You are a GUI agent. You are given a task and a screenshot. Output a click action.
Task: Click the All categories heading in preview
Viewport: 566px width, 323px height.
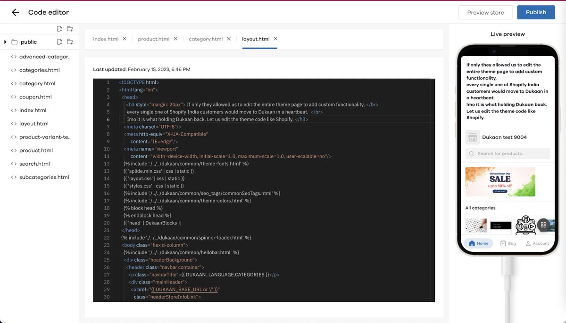pos(480,208)
